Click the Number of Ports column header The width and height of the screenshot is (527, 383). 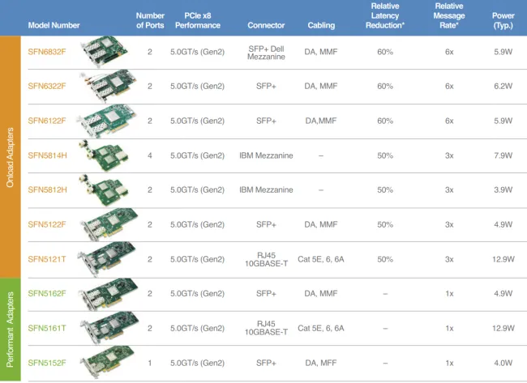tap(150, 20)
